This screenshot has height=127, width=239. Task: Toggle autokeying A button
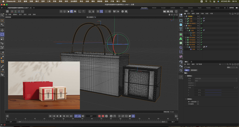click(x=103, y=116)
